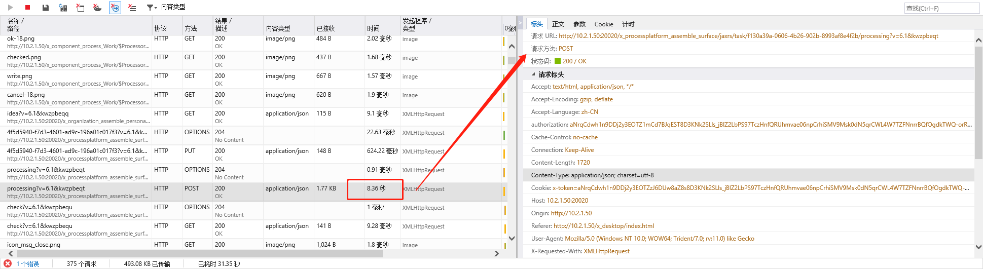Open the 计时 timing tab
The height and width of the screenshot is (269, 983).
click(628, 24)
